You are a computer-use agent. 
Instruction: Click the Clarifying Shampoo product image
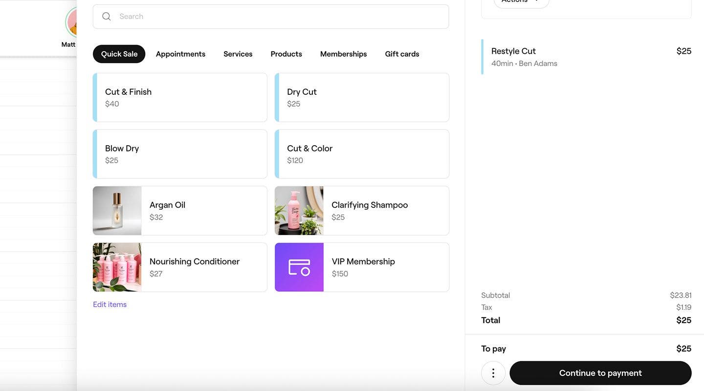[x=299, y=211]
